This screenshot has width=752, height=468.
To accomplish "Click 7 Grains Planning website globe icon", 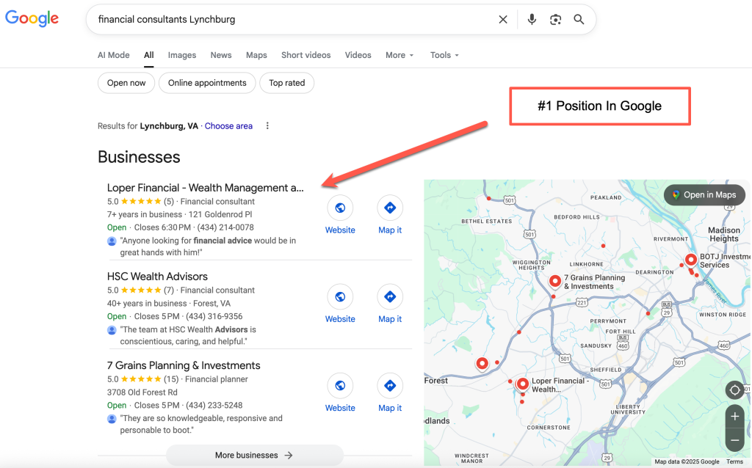I will pyautogui.click(x=340, y=386).
